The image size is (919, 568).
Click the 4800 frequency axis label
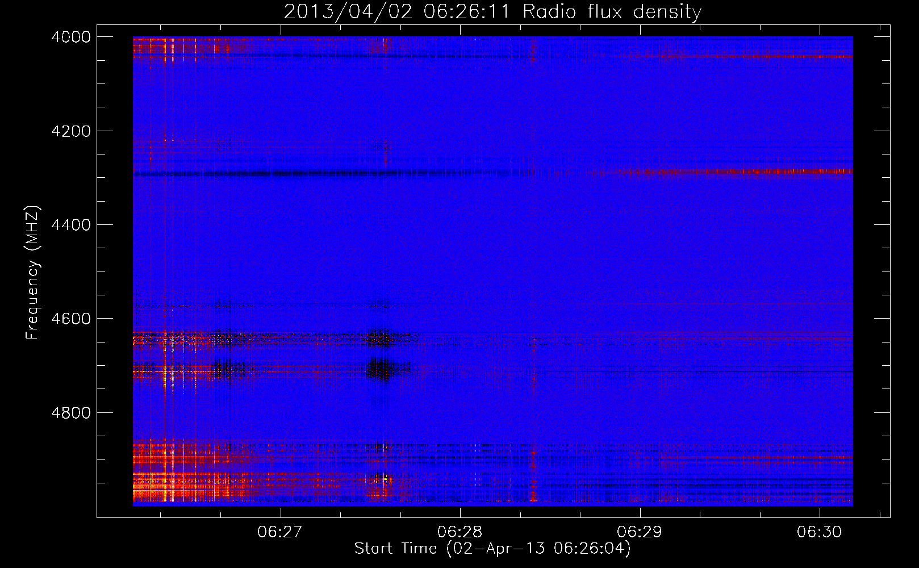point(71,412)
